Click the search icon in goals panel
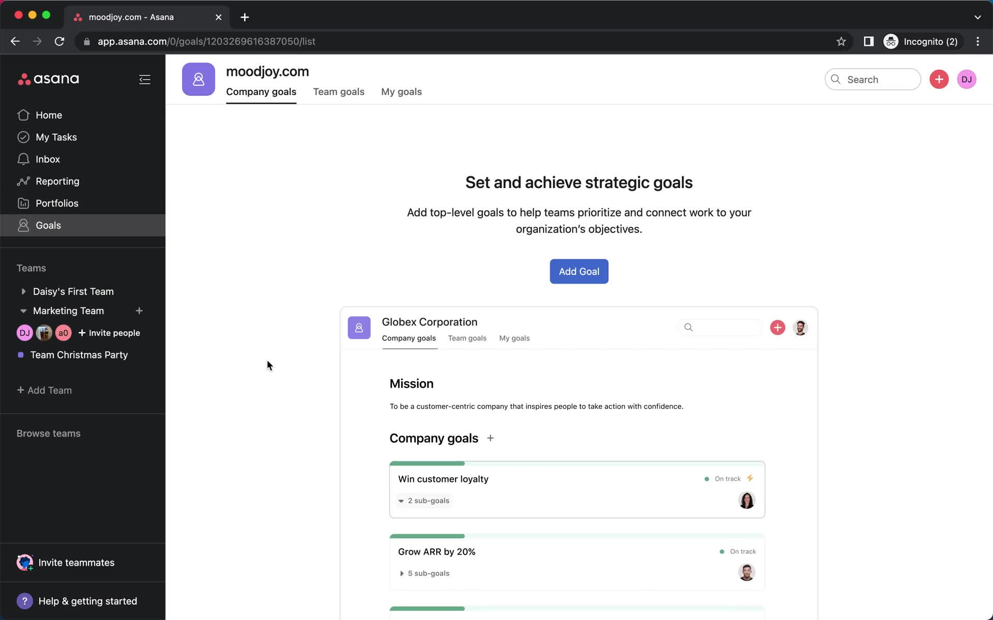 (x=688, y=327)
